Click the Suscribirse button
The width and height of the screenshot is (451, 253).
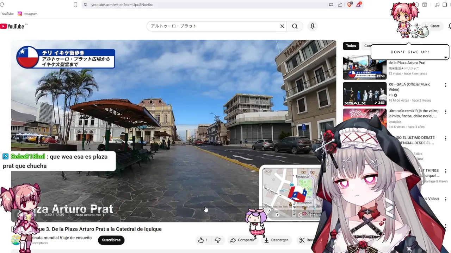click(x=111, y=240)
